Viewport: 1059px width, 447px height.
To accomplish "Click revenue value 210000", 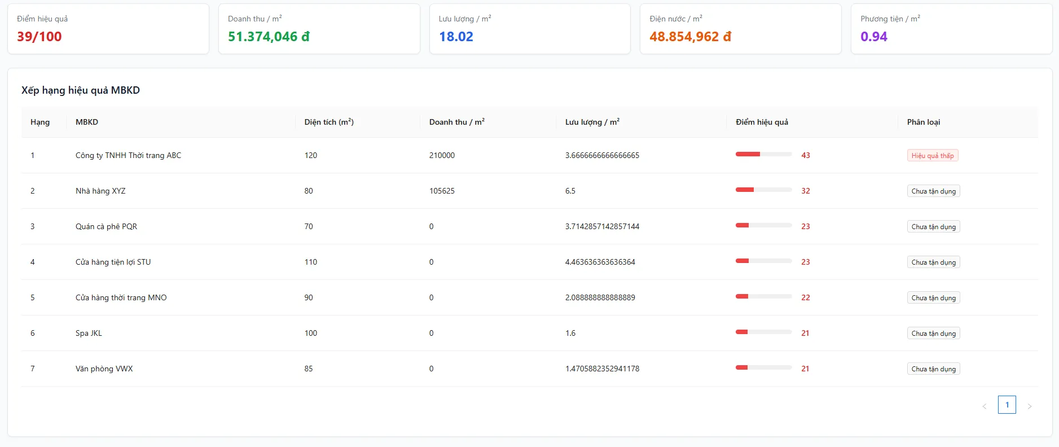I will pyautogui.click(x=442, y=155).
